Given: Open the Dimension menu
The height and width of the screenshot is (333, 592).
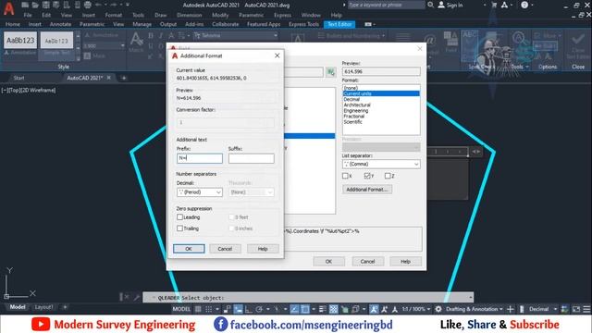Looking at the screenshot, I should 189,15.
